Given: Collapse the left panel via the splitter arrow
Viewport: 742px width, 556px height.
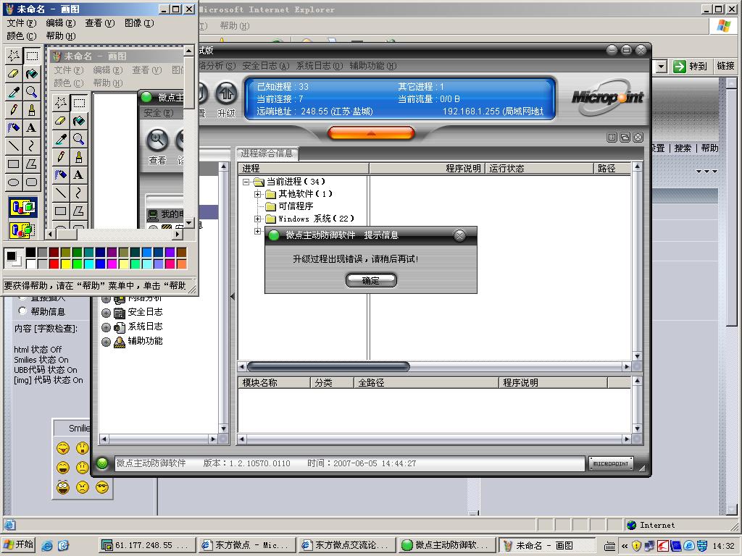Looking at the screenshot, I should tap(233, 296).
